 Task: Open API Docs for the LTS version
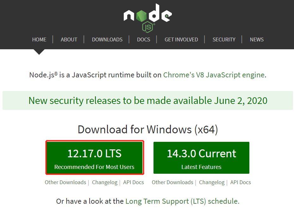(x=134, y=182)
